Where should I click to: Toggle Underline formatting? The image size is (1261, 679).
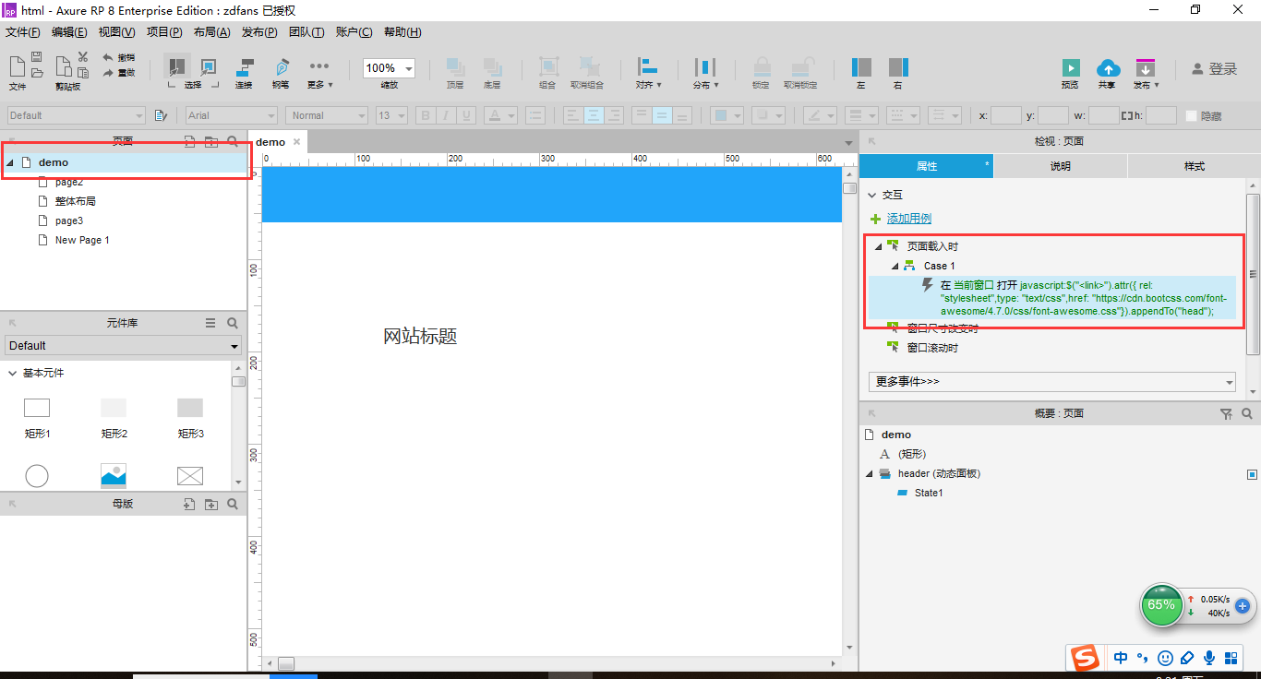pos(466,115)
